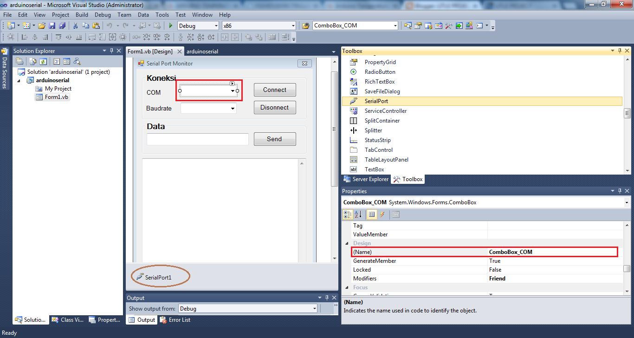The width and height of the screenshot is (634, 338).
Task: Click the Save All toolbar icon
Action: (62, 26)
